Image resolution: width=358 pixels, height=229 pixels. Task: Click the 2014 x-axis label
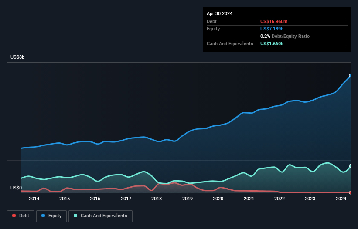pyautogui.click(x=34, y=199)
